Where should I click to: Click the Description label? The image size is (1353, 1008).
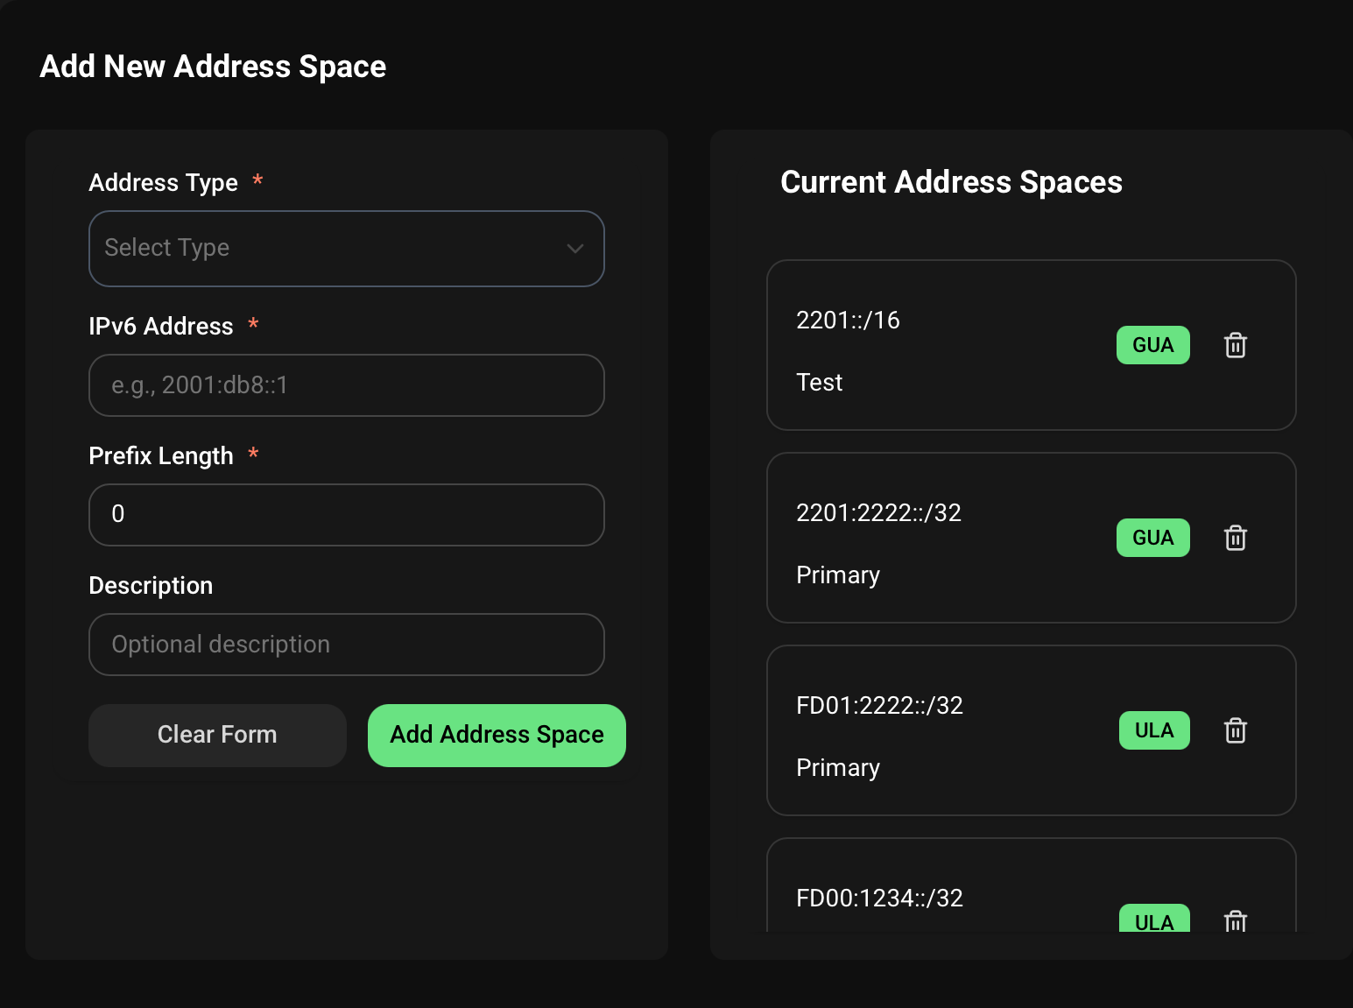151,586
